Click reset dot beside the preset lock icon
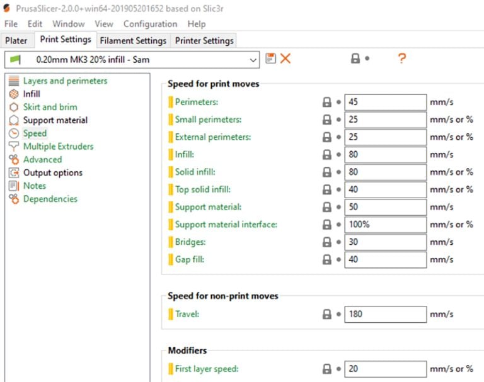The height and width of the screenshot is (382, 484). click(x=367, y=59)
